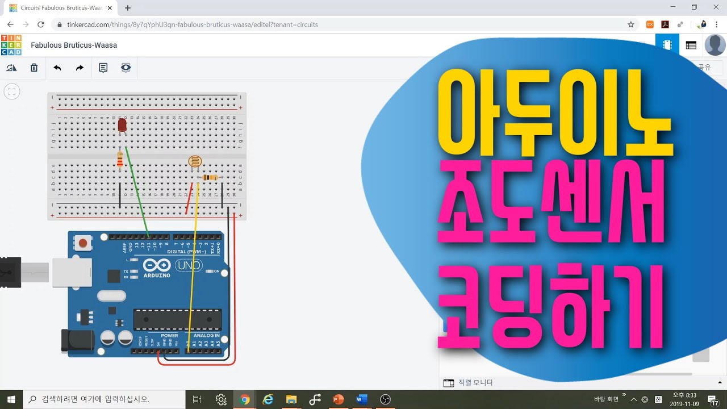This screenshot has width=727, height=409.
Task: Open Settings gear on taskbar
Action: (x=222, y=399)
